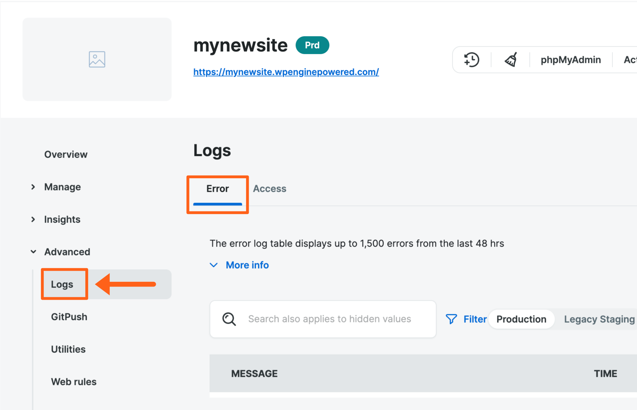Toggle the Filter panel open
The width and height of the screenshot is (637, 410).
475,319
